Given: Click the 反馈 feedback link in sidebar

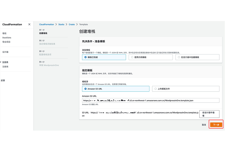Looking at the screenshot, I should 3,80.
